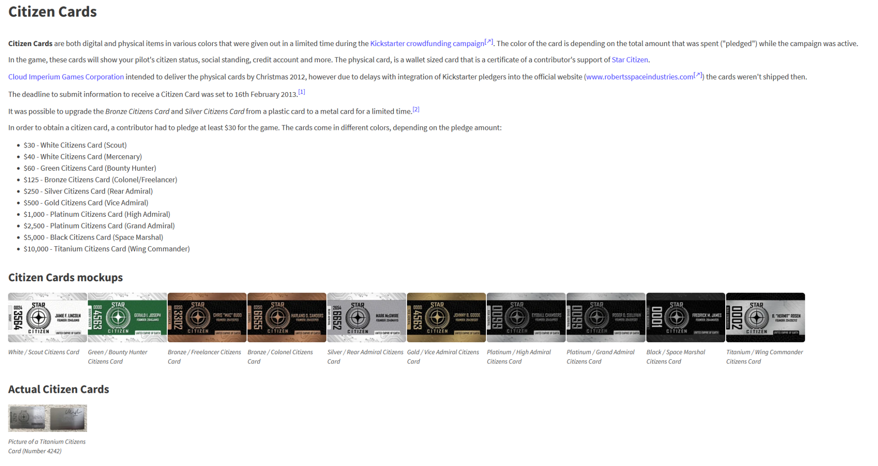
Task: Open the Bronze / Colonel card thumbnail
Action: 287,317
